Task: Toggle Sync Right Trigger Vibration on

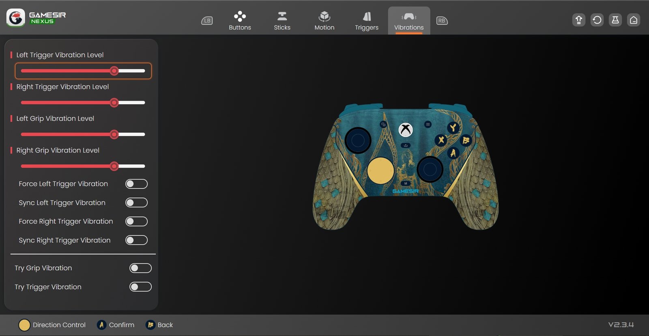Action: tap(136, 240)
